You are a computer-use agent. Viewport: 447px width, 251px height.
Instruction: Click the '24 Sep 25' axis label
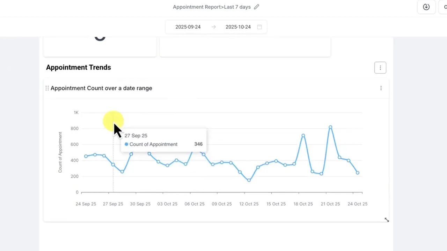[x=86, y=204]
